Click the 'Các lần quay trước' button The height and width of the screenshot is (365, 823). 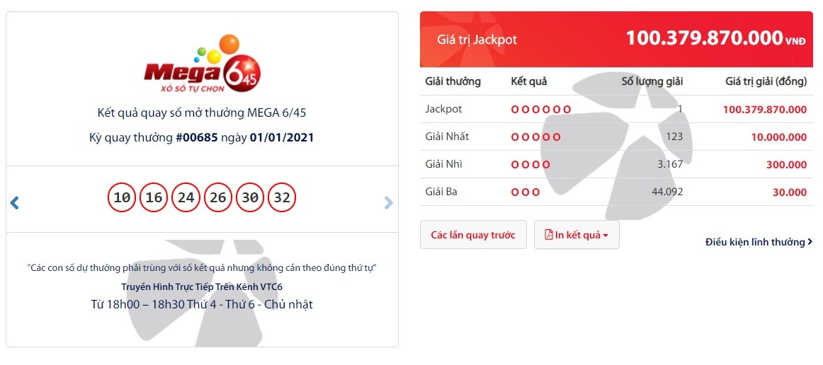[473, 235]
